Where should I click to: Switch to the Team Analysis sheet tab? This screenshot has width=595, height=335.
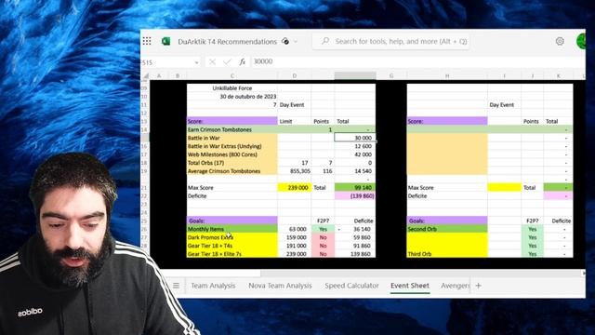[x=213, y=286]
